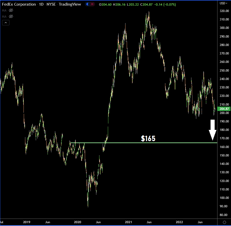Click the green 204.87 current price tag
The width and height of the screenshot is (231, 226).
pyautogui.click(x=224, y=109)
